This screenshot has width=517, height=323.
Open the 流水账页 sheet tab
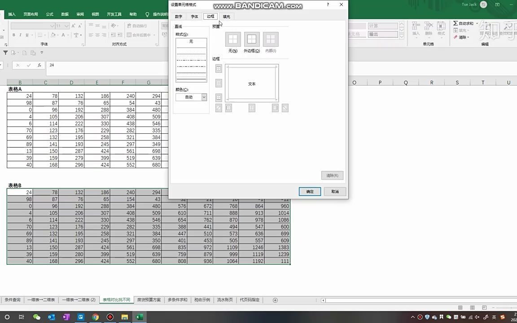[224, 300]
